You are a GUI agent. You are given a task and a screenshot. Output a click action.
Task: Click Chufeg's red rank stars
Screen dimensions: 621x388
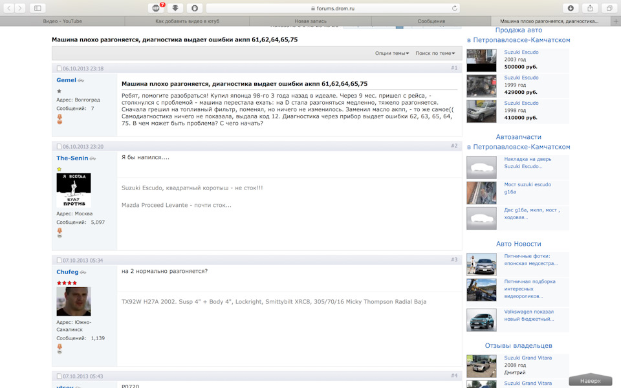tap(67, 283)
